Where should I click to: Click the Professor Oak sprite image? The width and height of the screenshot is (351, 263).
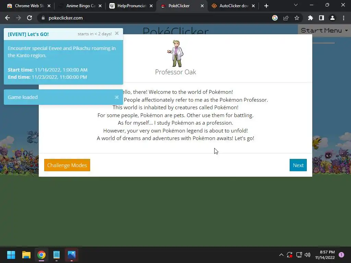pos(175,53)
